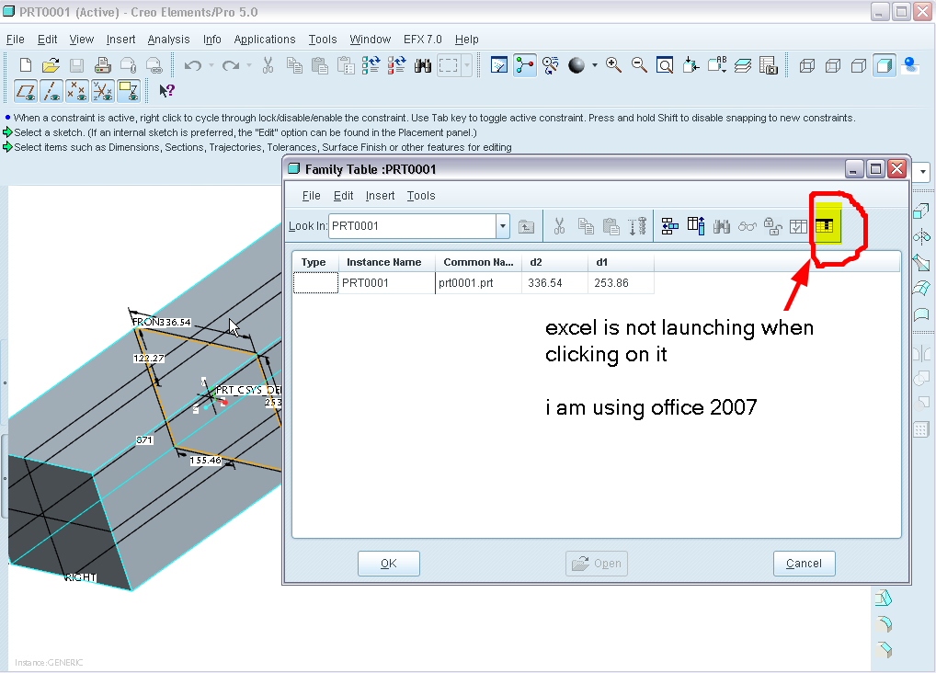Switch to Shading display style
Image resolution: width=936 pixels, height=673 pixels.
coord(885,65)
